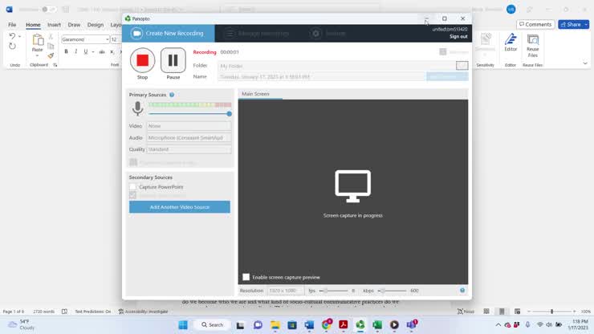Viewport: 594px width, 334px height.
Task: Open the Insert ribbon tab in Word
Action: click(x=54, y=25)
